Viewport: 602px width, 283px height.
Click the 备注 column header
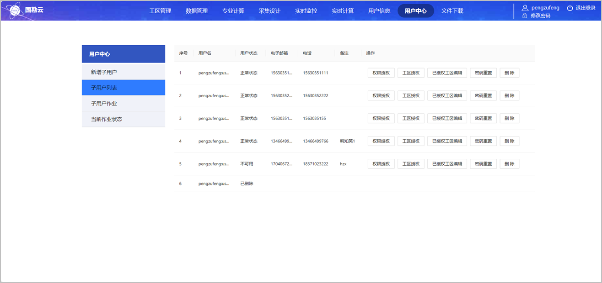[x=344, y=53]
